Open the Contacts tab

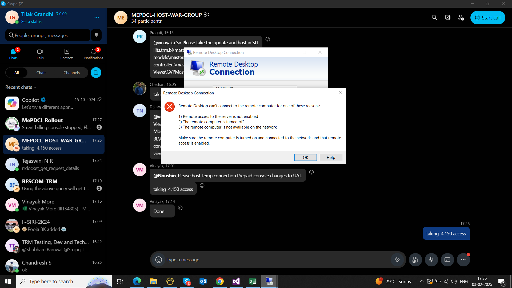67,54
